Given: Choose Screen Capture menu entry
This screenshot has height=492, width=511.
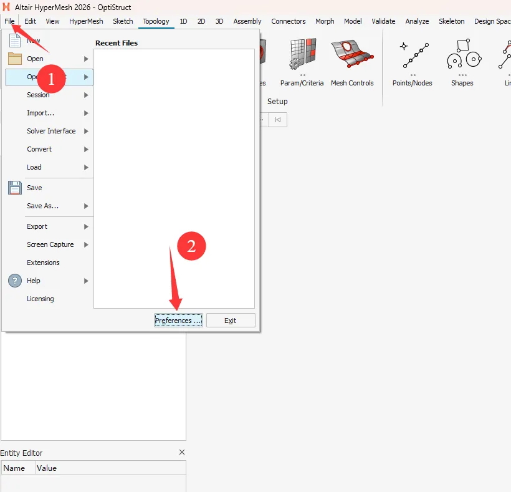Looking at the screenshot, I should coord(50,244).
